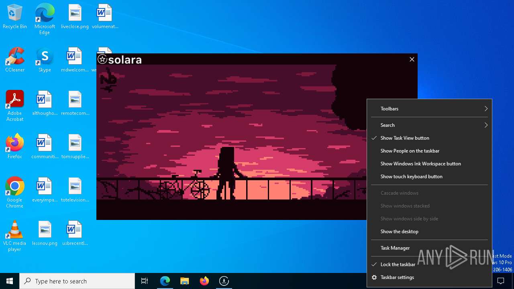Select lessnov.png file on desktop
The image size is (514, 289).
45,234
